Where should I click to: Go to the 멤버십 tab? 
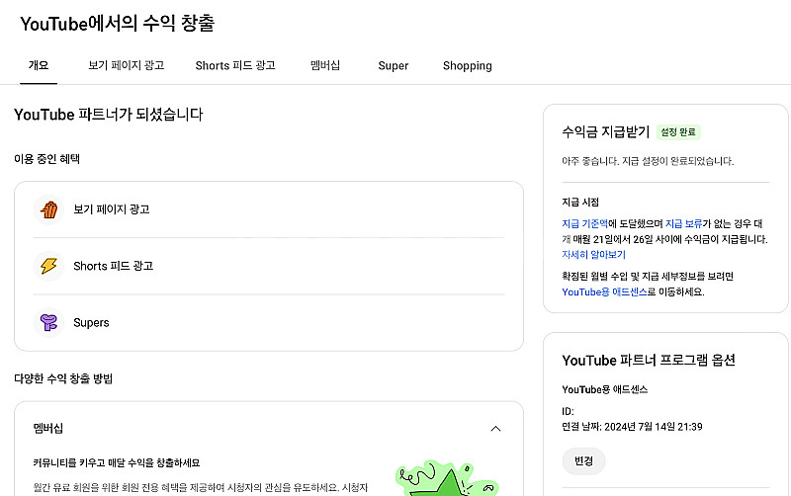tap(325, 65)
